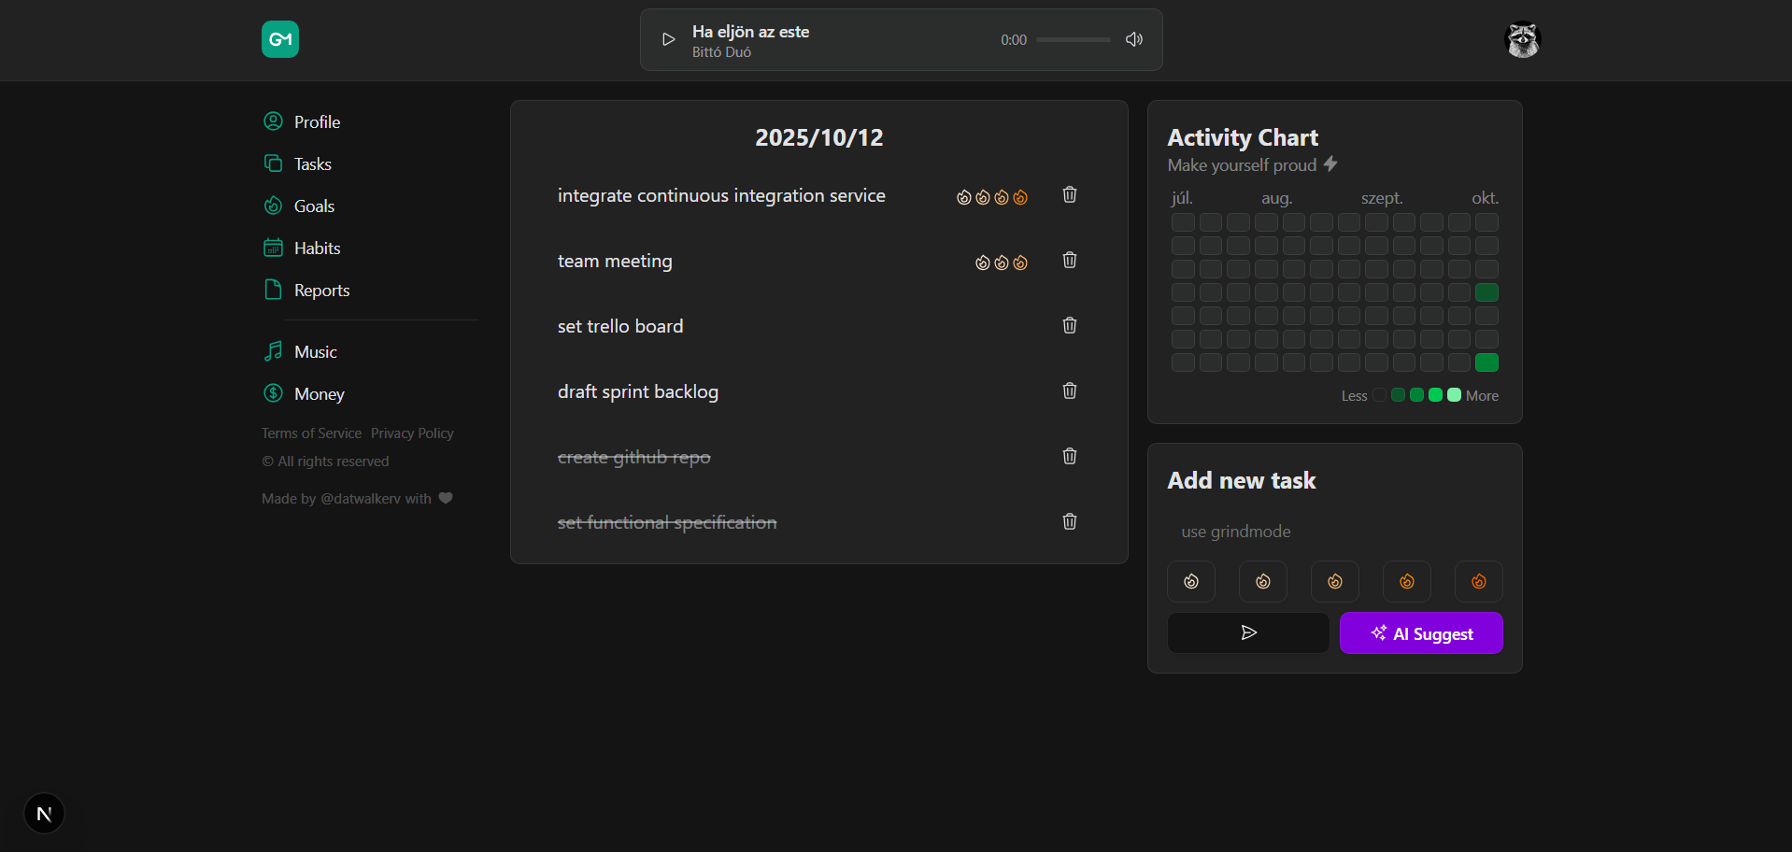Play the song Ha eljön az este
The height and width of the screenshot is (852, 1792).
(668, 39)
